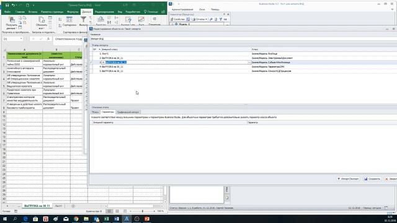Select import stage row 5 in stages table
Screen dimensions: 397x223
click(x=243, y=71)
